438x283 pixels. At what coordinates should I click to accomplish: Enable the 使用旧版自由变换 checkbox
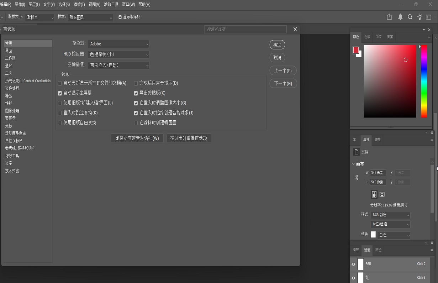59,123
